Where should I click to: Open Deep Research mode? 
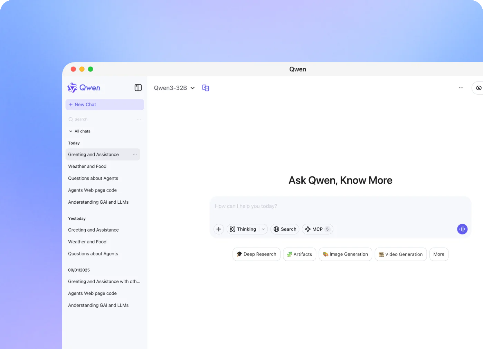[256, 254]
